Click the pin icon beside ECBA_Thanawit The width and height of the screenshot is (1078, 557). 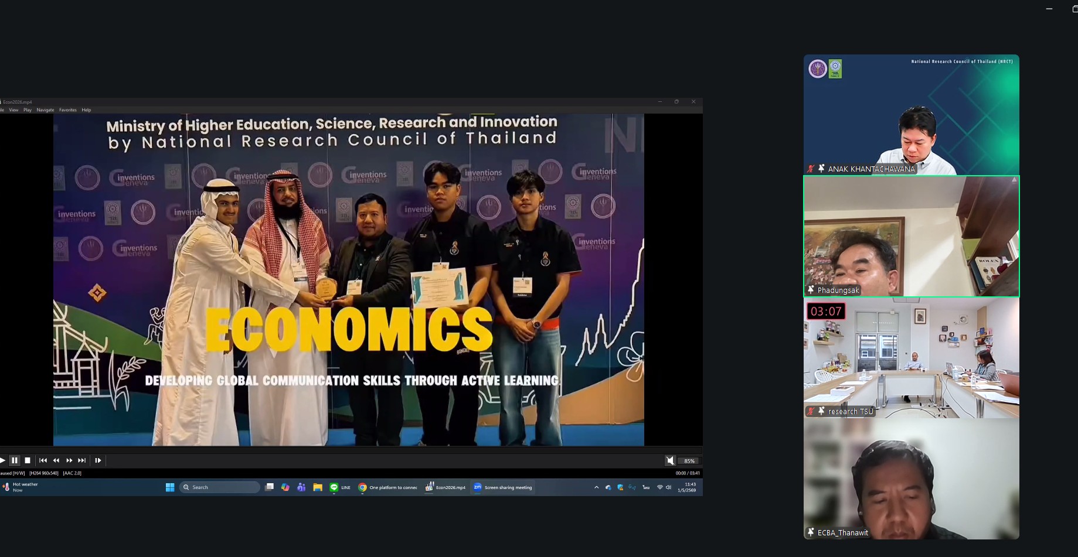point(811,532)
